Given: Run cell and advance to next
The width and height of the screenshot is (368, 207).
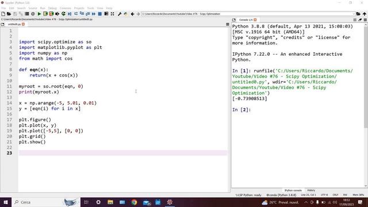Looking at the screenshot, I should click(x=51, y=14).
